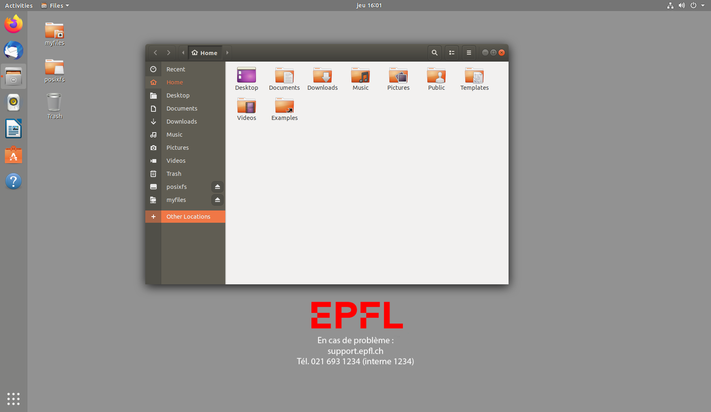Open the power system menu
The image size is (711, 412).
click(693, 5)
